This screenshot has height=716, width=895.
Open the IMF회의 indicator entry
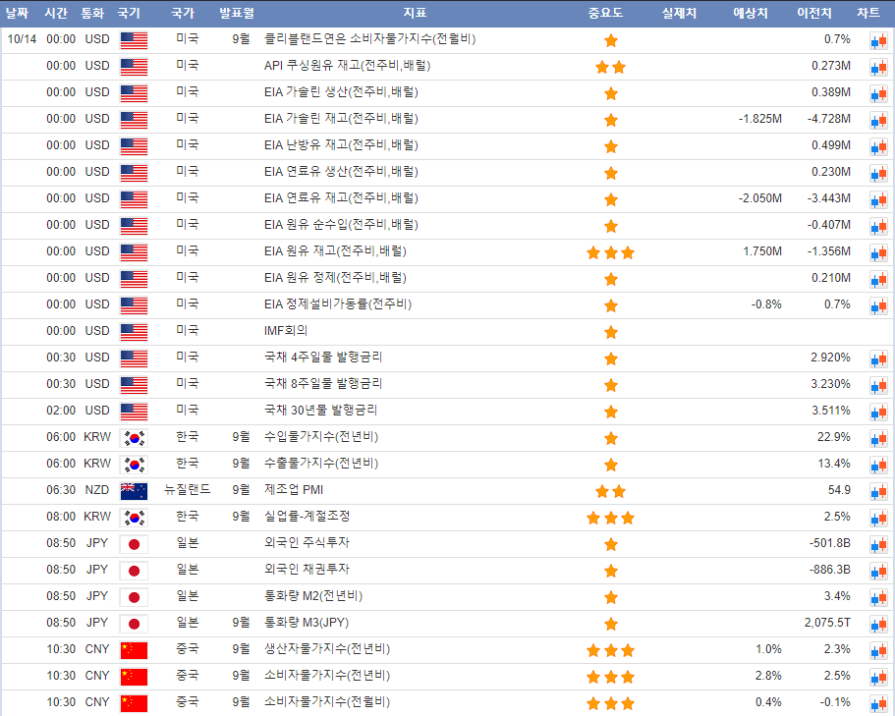tap(286, 331)
